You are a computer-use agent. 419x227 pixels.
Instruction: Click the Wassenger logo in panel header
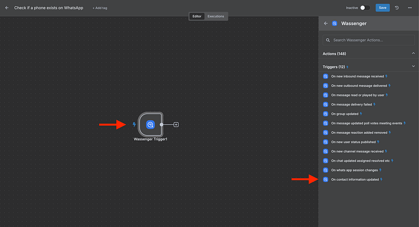pyautogui.click(x=335, y=24)
